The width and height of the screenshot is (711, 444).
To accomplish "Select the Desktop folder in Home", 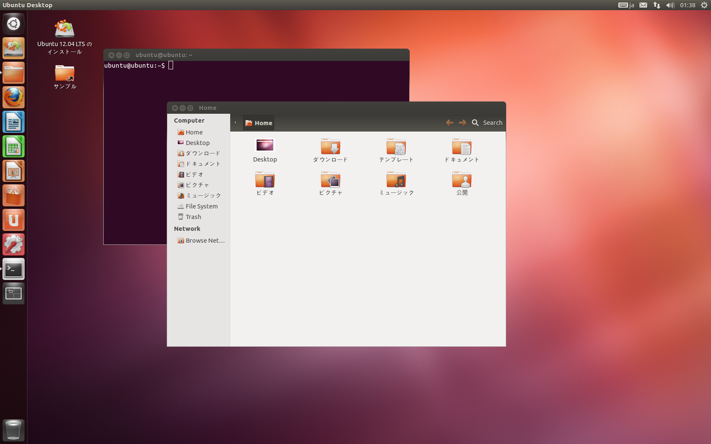I will pos(265,150).
